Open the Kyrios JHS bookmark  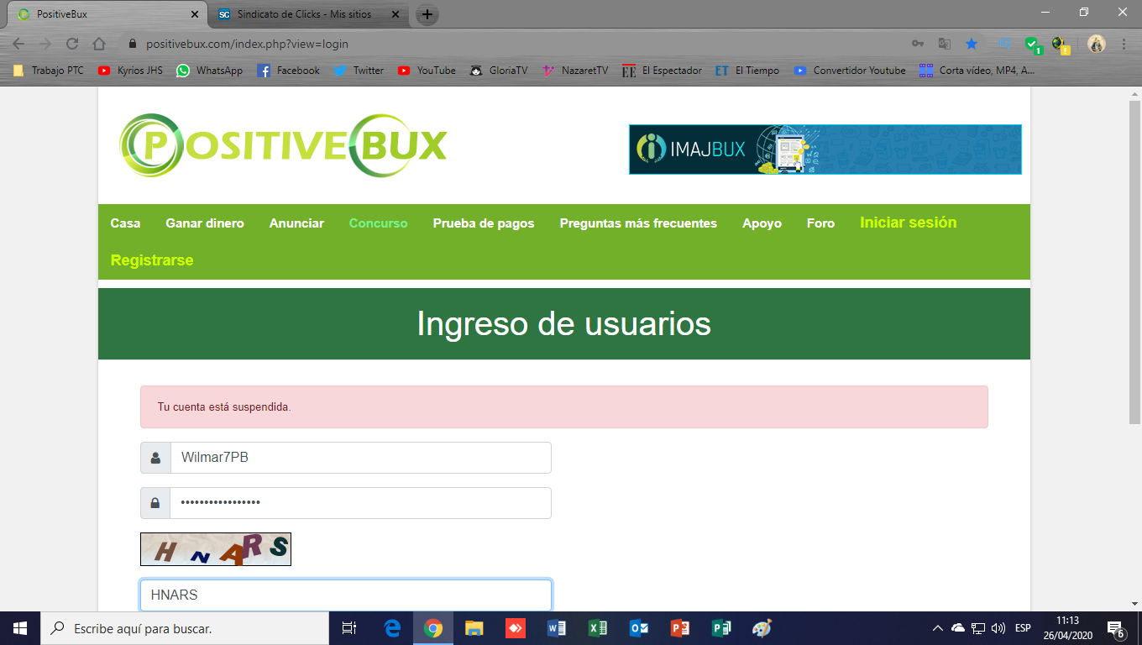130,71
